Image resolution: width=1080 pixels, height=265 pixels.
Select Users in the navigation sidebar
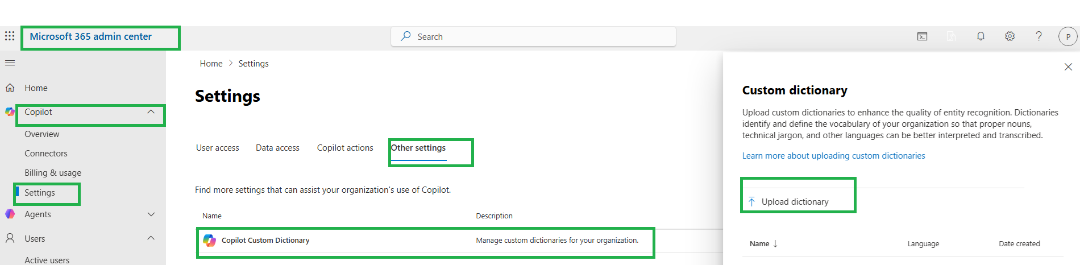pos(35,239)
